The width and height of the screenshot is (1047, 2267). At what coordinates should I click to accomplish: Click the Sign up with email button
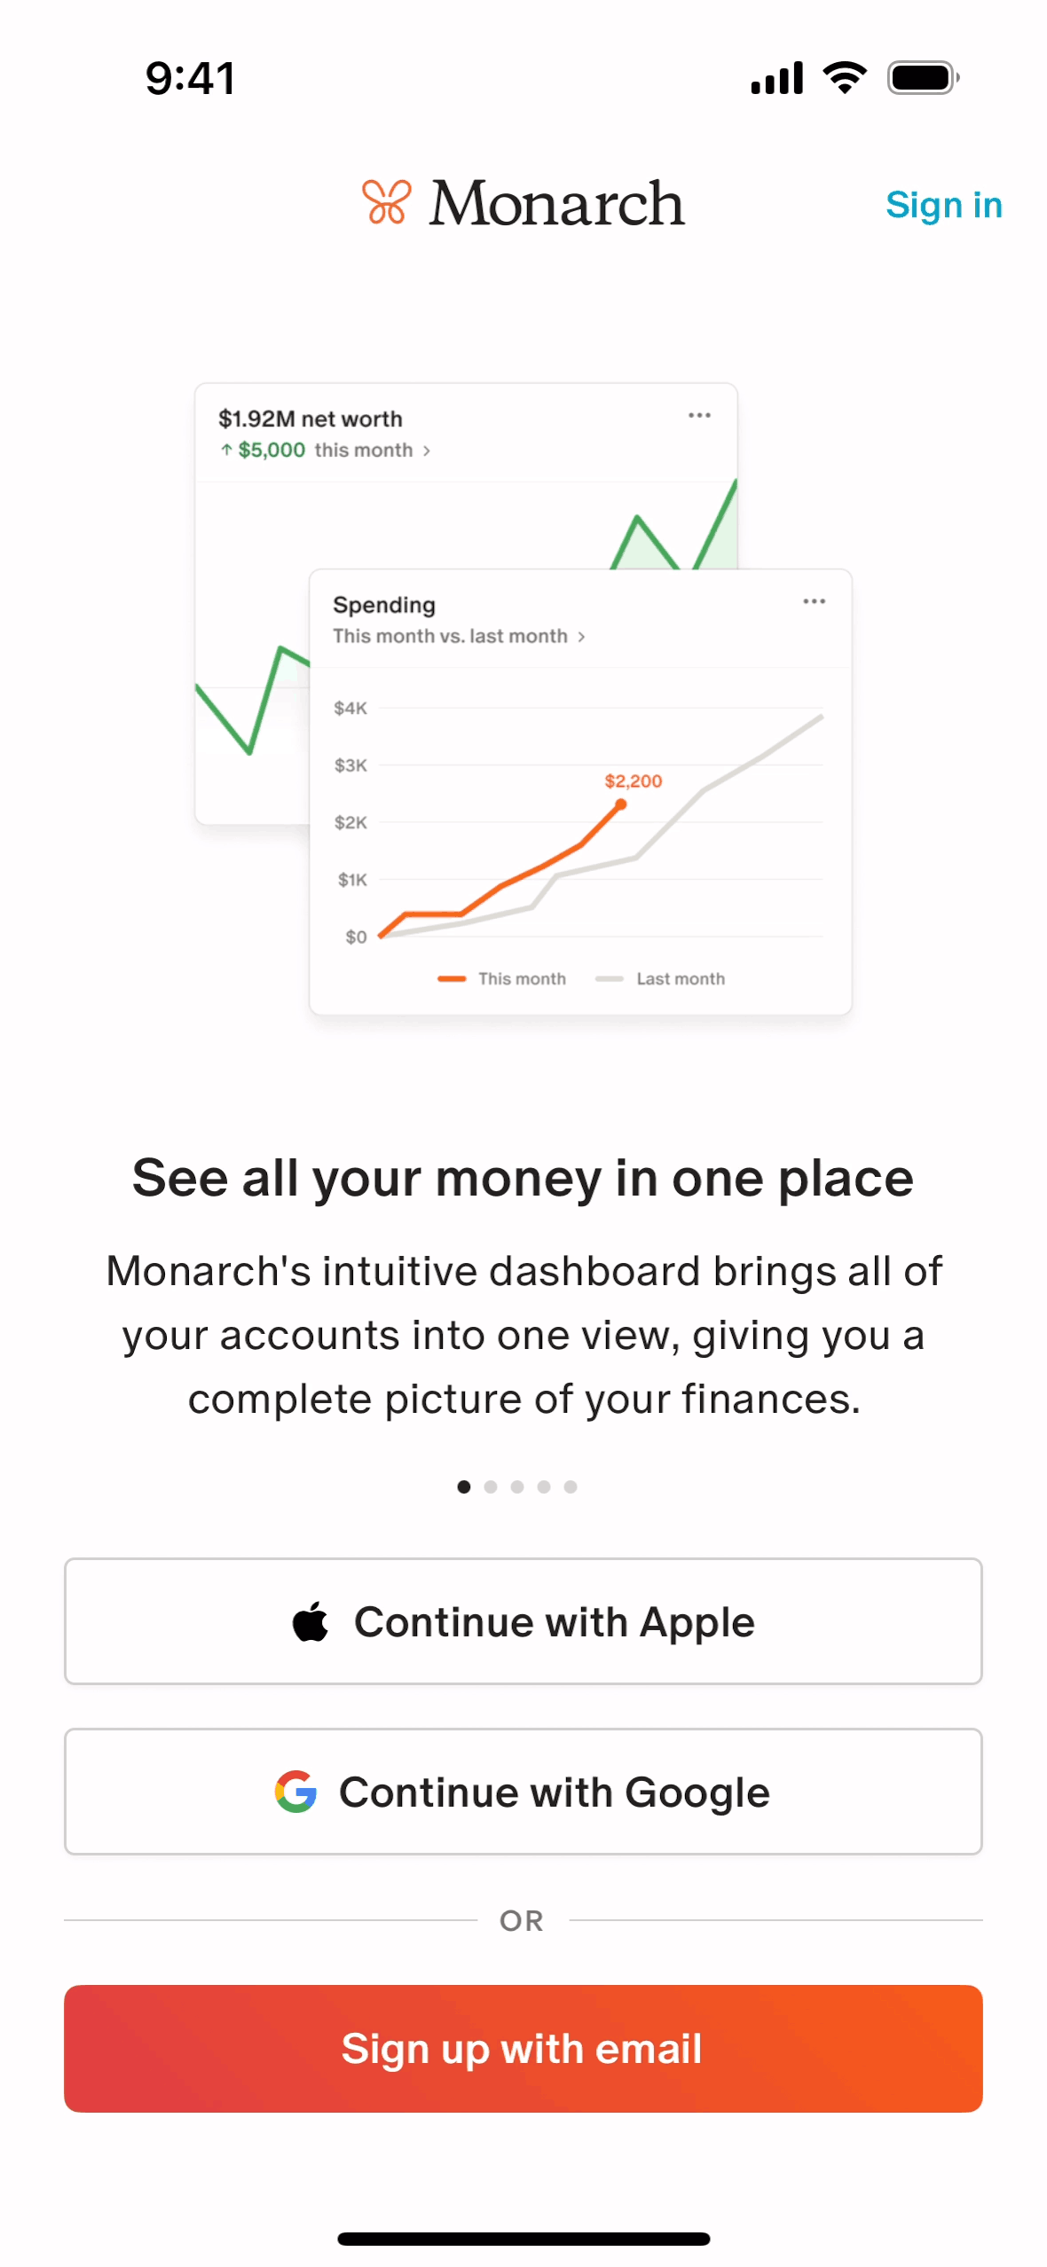click(523, 2048)
